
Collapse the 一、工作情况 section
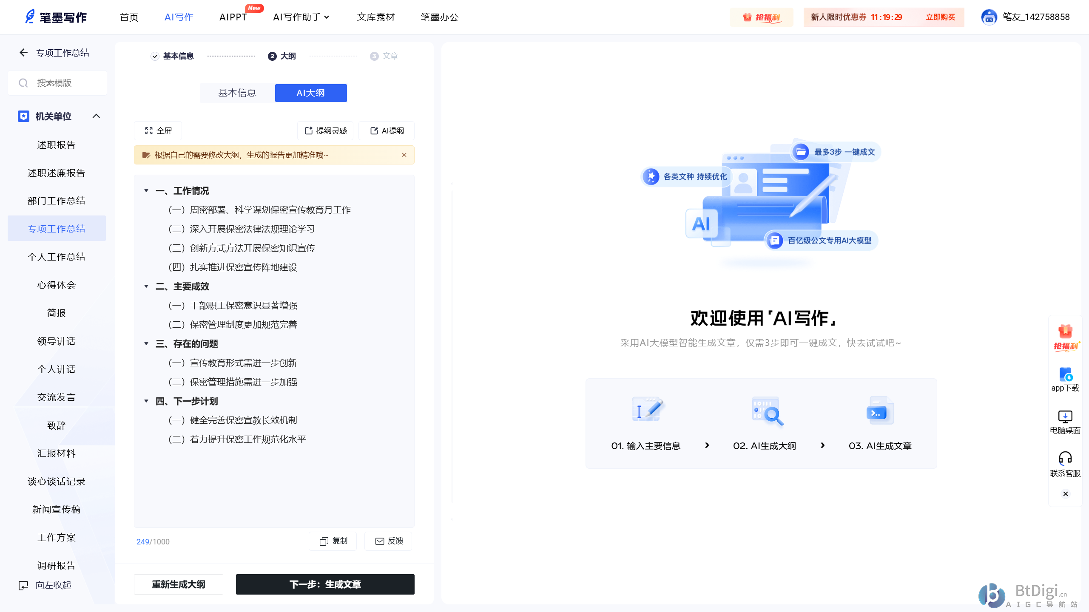[146, 191]
